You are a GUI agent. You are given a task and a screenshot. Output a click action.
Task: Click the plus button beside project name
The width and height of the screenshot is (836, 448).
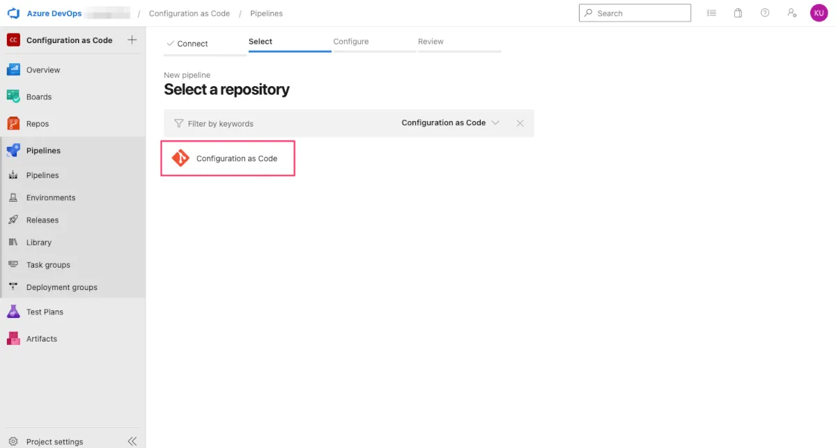[132, 40]
